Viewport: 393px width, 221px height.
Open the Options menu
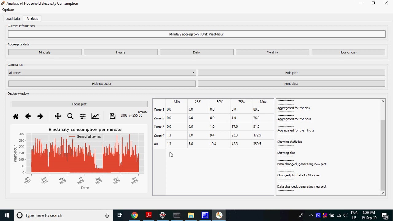[x=8, y=10]
